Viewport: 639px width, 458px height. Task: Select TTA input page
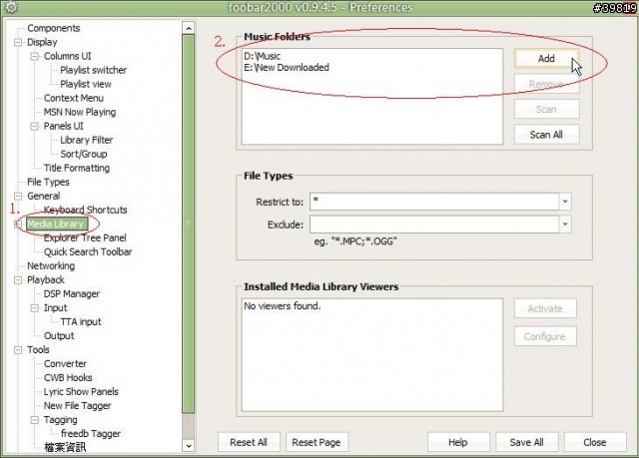tap(81, 322)
